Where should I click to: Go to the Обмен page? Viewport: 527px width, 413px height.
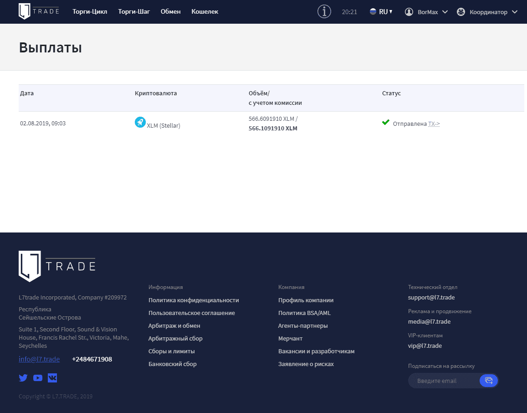[x=170, y=11]
